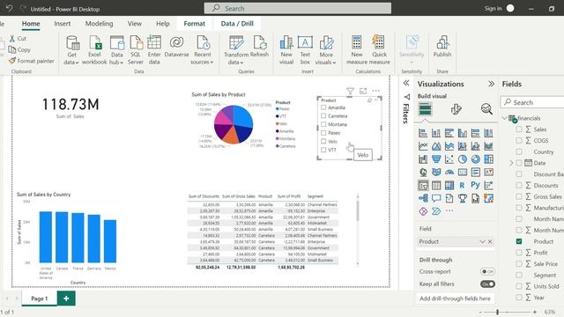Image resolution: width=564 pixels, height=317 pixels.
Task: Select the Pie chart visual
Action: coord(462,159)
